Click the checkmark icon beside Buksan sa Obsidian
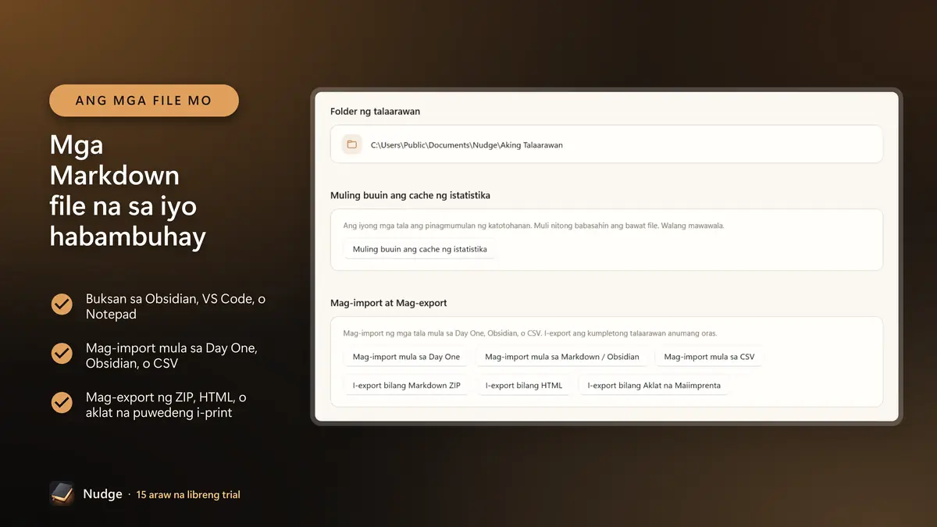Viewport: 937px width, 527px height. click(x=62, y=305)
